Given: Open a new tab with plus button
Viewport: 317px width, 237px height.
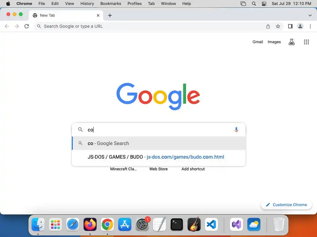Looking at the screenshot, I should click(x=110, y=15).
